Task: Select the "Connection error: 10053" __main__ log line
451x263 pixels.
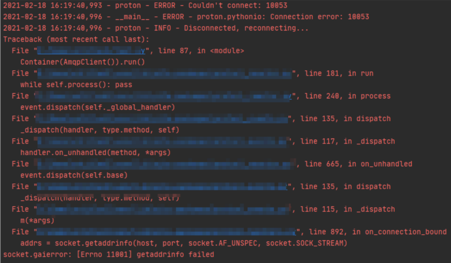Action: (x=186, y=17)
